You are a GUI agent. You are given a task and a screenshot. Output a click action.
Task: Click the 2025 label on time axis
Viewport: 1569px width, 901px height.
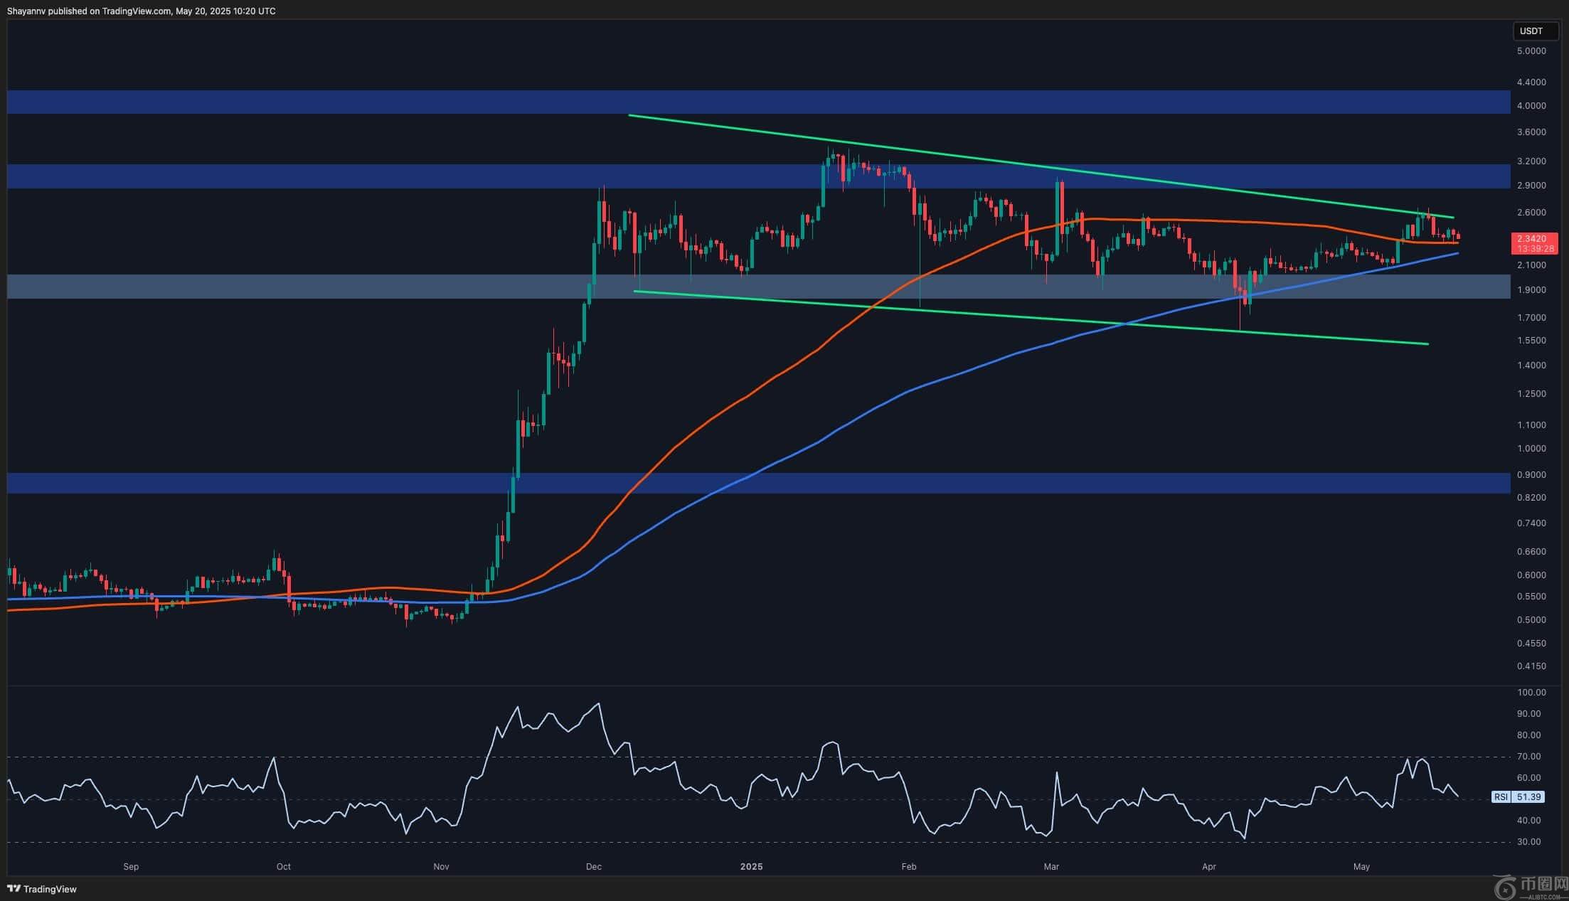tap(751, 866)
